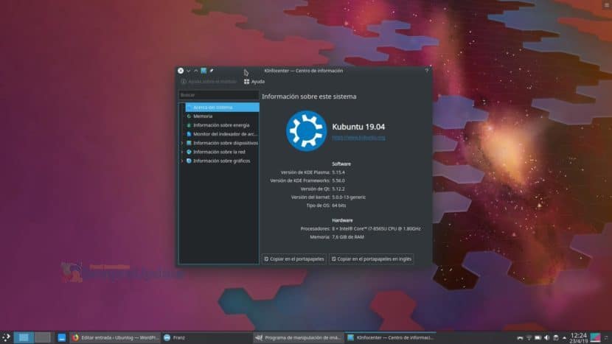Click the OS type value '64 bits'
Screen dimensions: 612x344
tap(338, 206)
